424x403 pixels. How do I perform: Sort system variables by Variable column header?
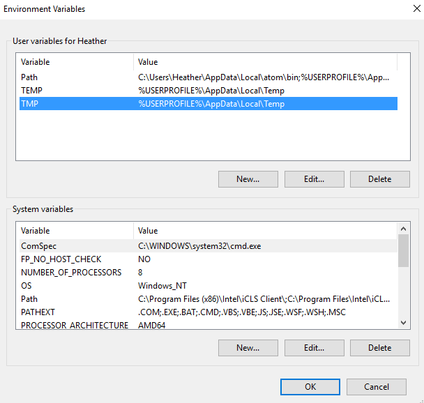click(x=74, y=231)
